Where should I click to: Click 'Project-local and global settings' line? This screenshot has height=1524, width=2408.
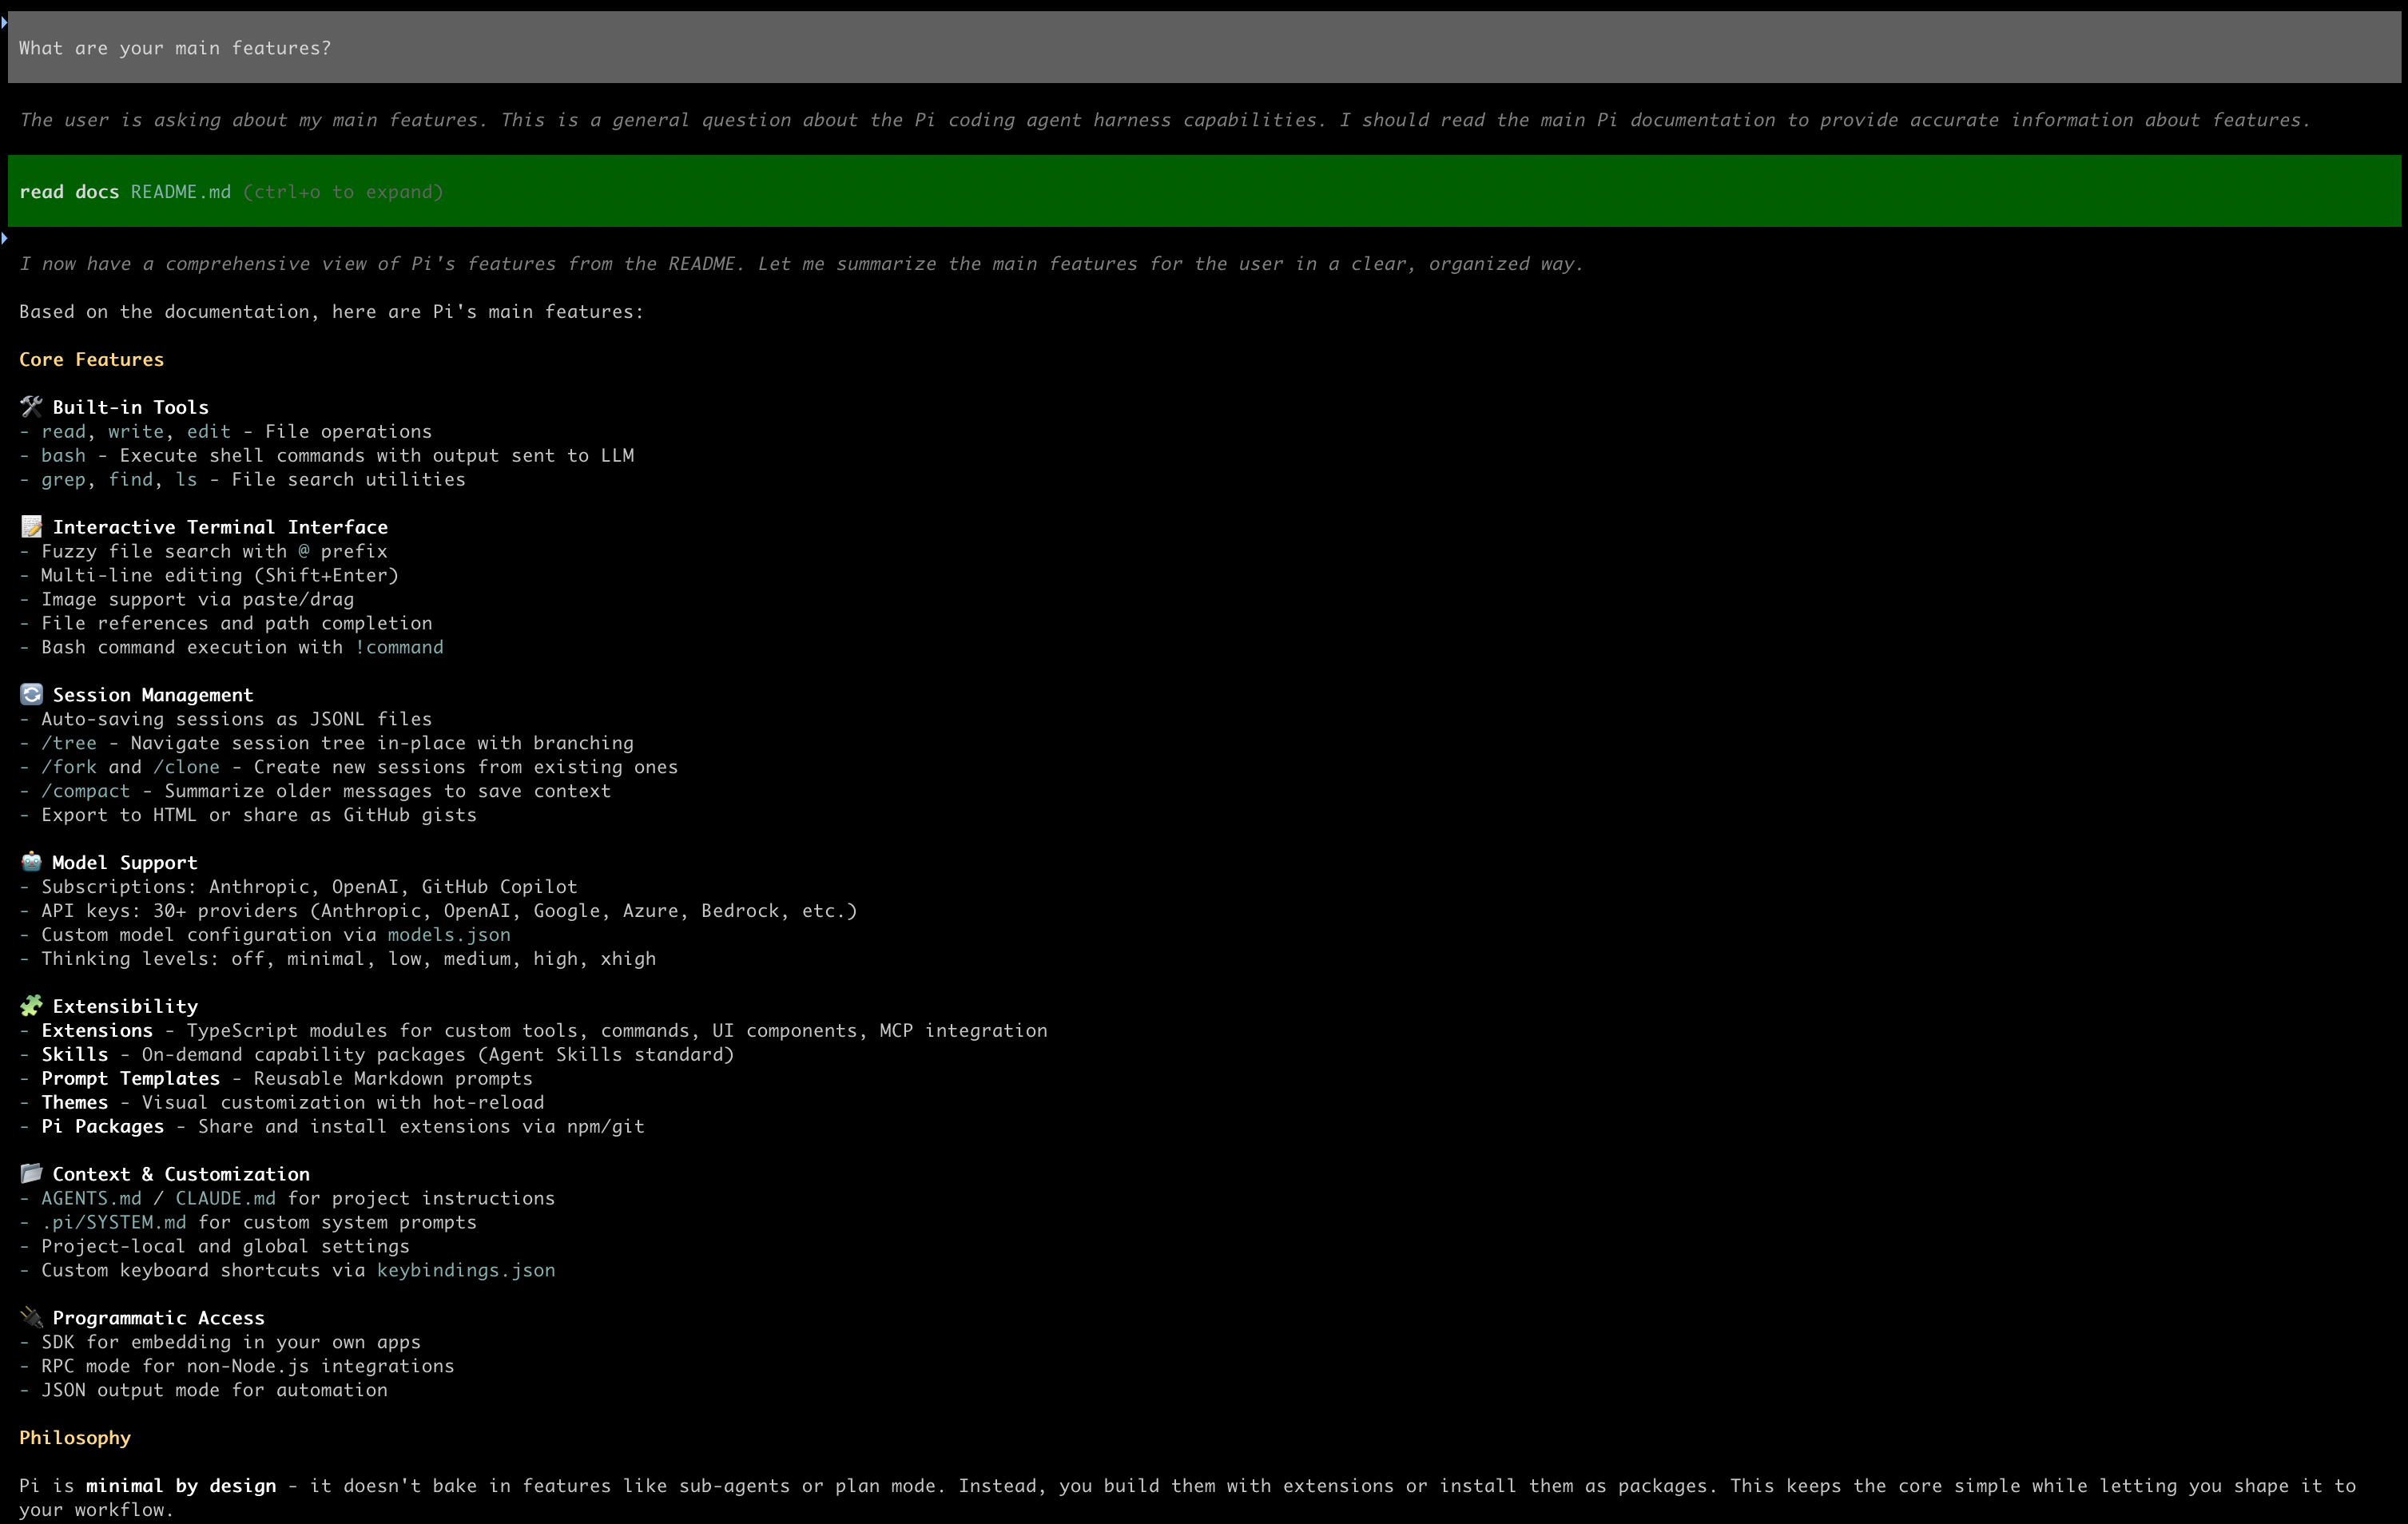pos(226,1246)
